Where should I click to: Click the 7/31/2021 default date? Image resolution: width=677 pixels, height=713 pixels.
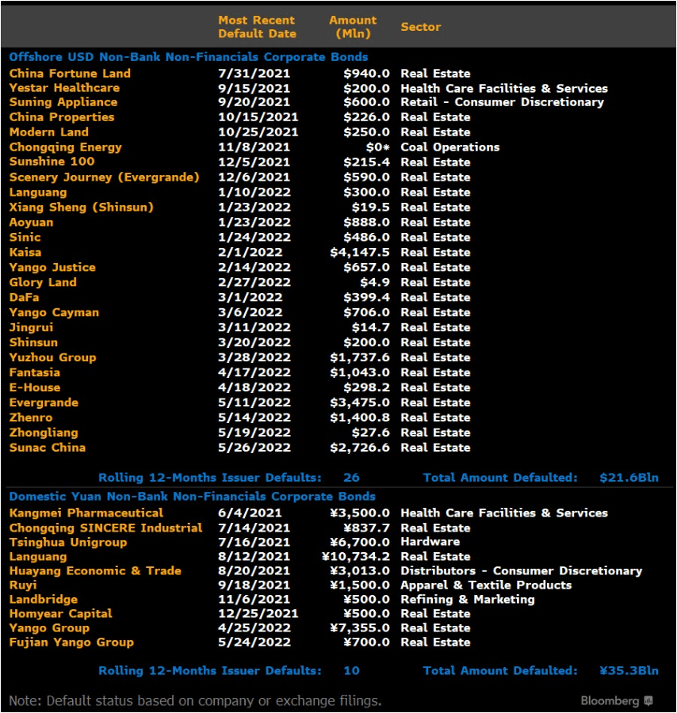[254, 73]
